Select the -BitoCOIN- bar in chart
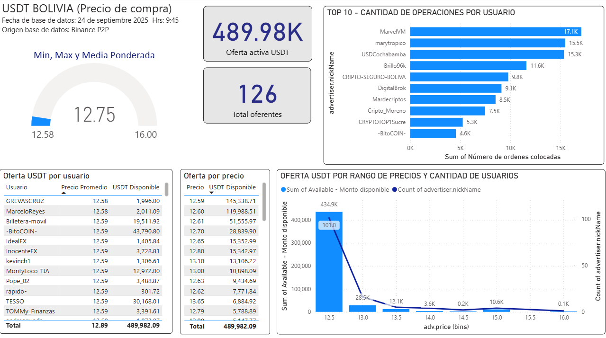This screenshot has height=338, width=606. pos(433,133)
